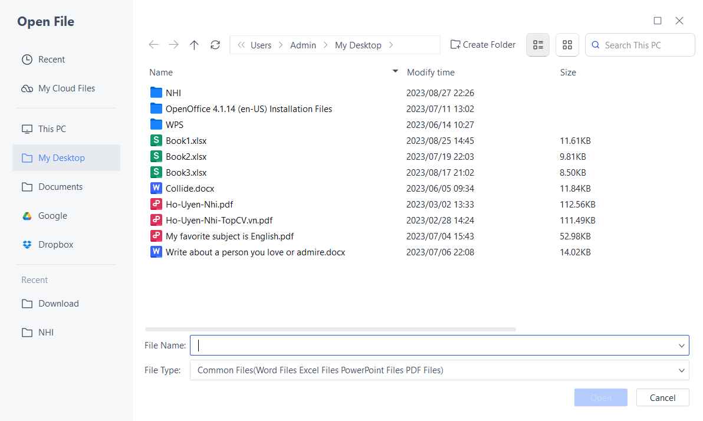Screen dimensions: 703x421
Task: Select Write about a person you love or admire.docx
Action: (x=255, y=252)
